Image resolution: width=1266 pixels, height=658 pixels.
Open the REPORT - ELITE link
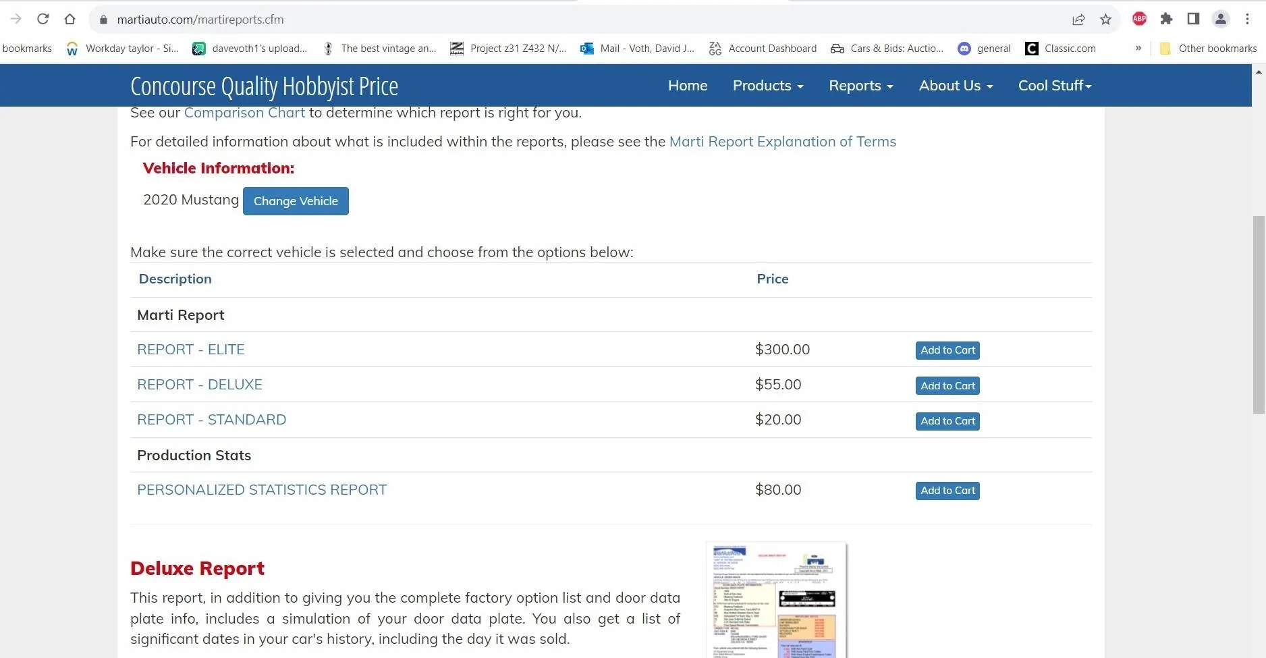click(x=191, y=350)
